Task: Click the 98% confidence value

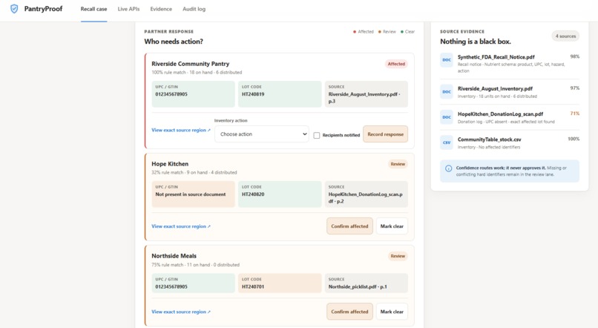Action: (x=575, y=56)
